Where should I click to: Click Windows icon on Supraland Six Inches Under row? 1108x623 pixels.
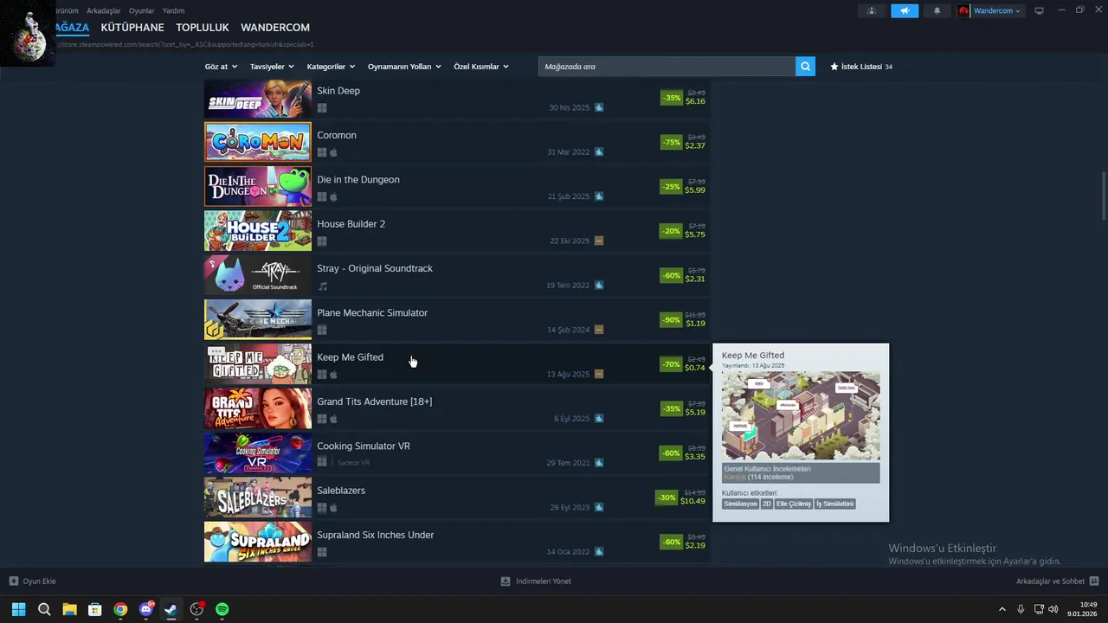(x=322, y=552)
